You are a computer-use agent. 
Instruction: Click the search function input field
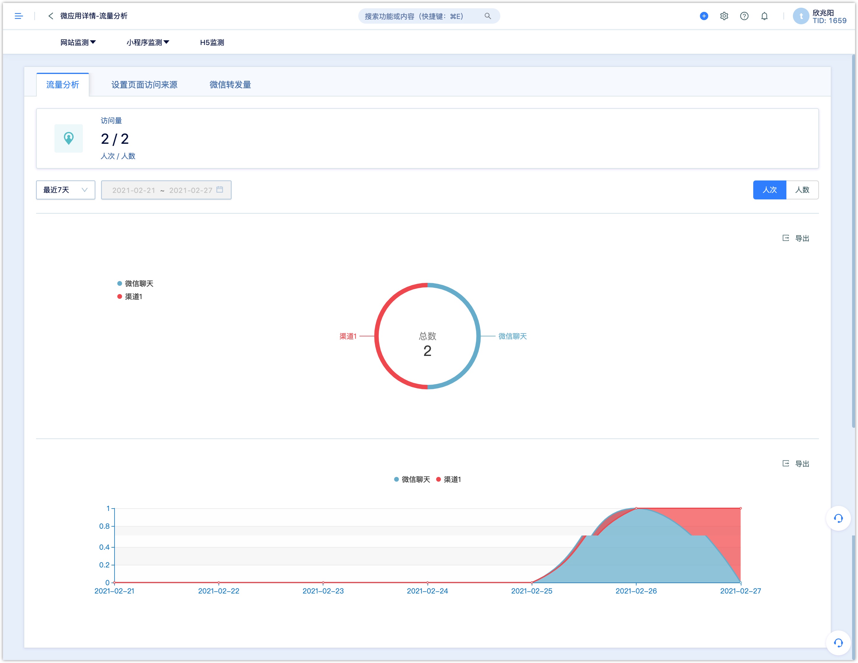point(429,16)
